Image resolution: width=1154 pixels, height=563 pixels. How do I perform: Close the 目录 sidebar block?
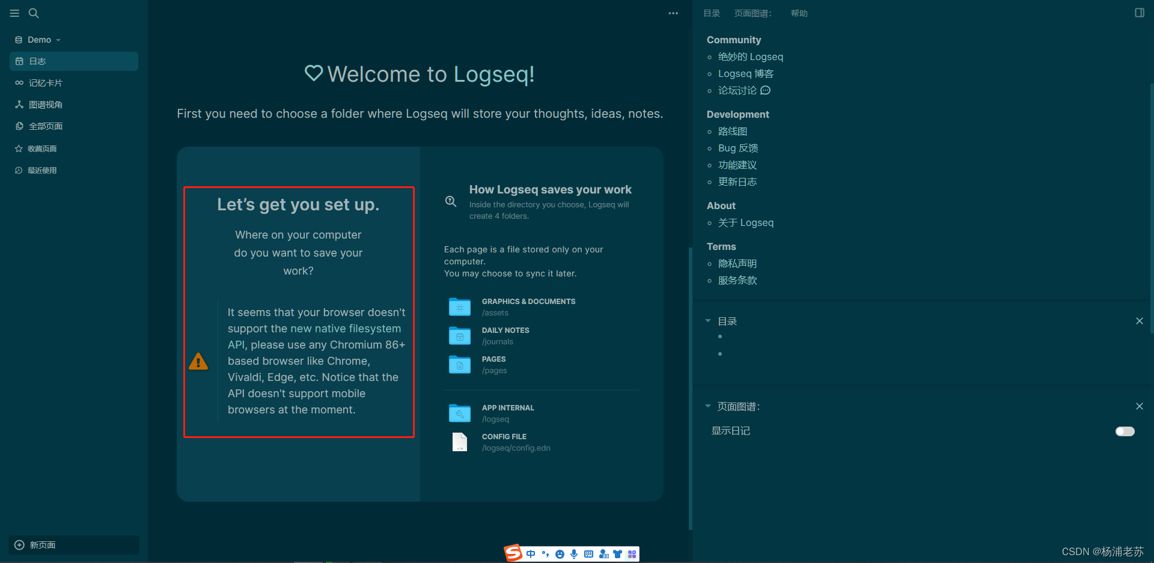click(x=1140, y=321)
